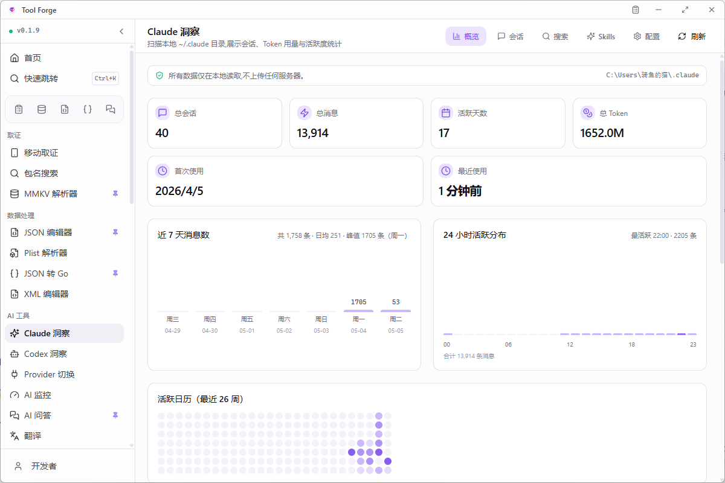Click the sidebar scroll down arrow
Image resolution: width=725 pixels, height=483 pixels.
pos(132,446)
